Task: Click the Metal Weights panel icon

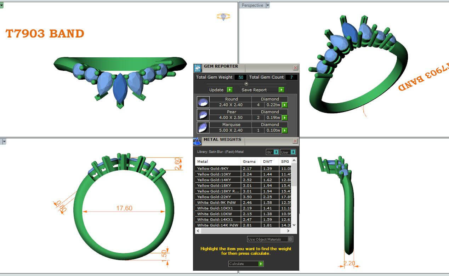Action: [x=197, y=141]
